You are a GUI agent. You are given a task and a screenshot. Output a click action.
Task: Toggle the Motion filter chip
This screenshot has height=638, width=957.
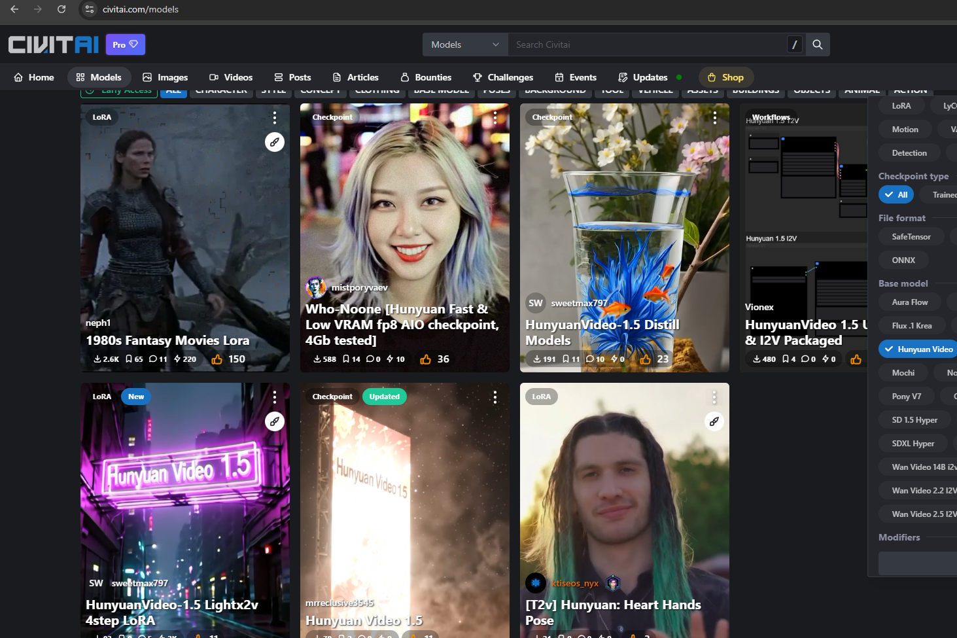pos(905,130)
